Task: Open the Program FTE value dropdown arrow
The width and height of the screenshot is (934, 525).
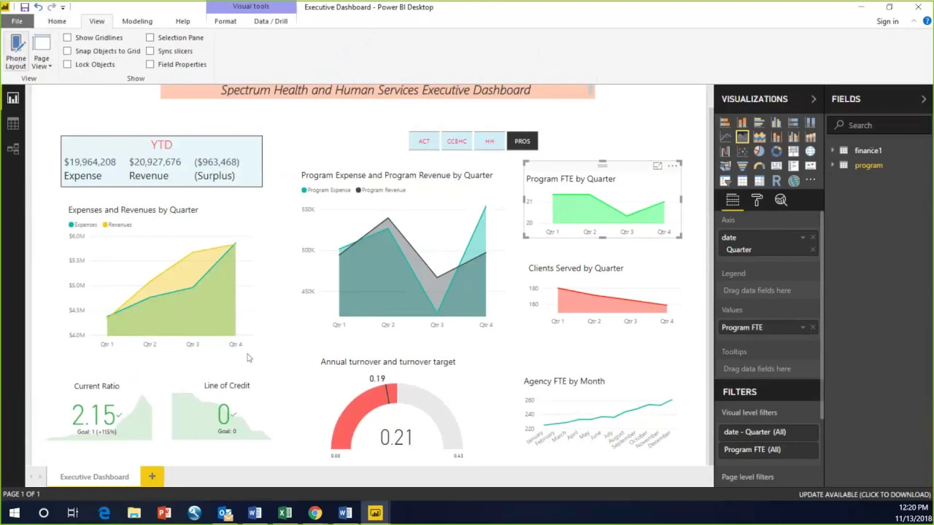Action: pos(803,327)
